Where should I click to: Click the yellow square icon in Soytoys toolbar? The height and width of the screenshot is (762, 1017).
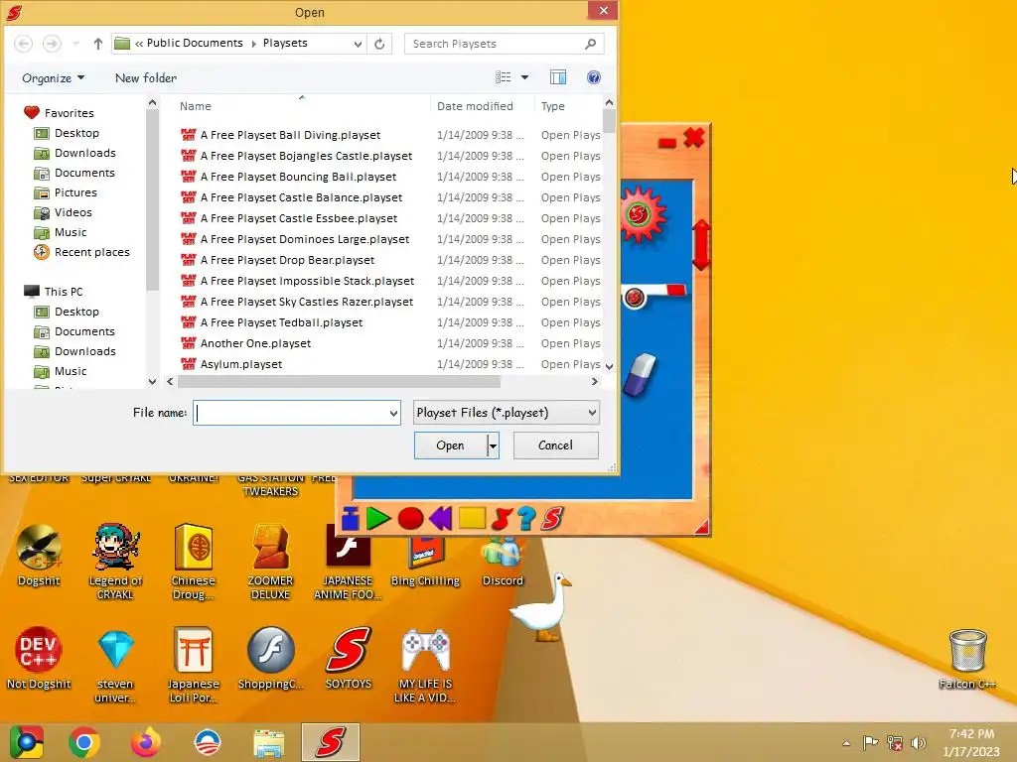coord(472,518)
